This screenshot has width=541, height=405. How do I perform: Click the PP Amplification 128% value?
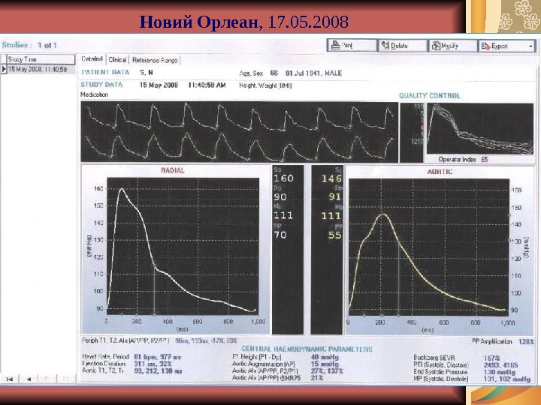coord(526,342)
